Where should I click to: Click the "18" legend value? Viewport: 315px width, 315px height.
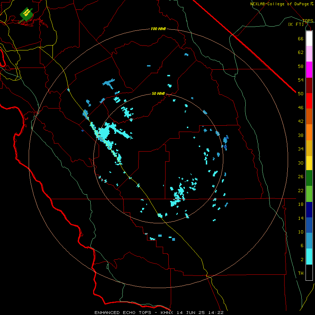click(x=301, y=204)
